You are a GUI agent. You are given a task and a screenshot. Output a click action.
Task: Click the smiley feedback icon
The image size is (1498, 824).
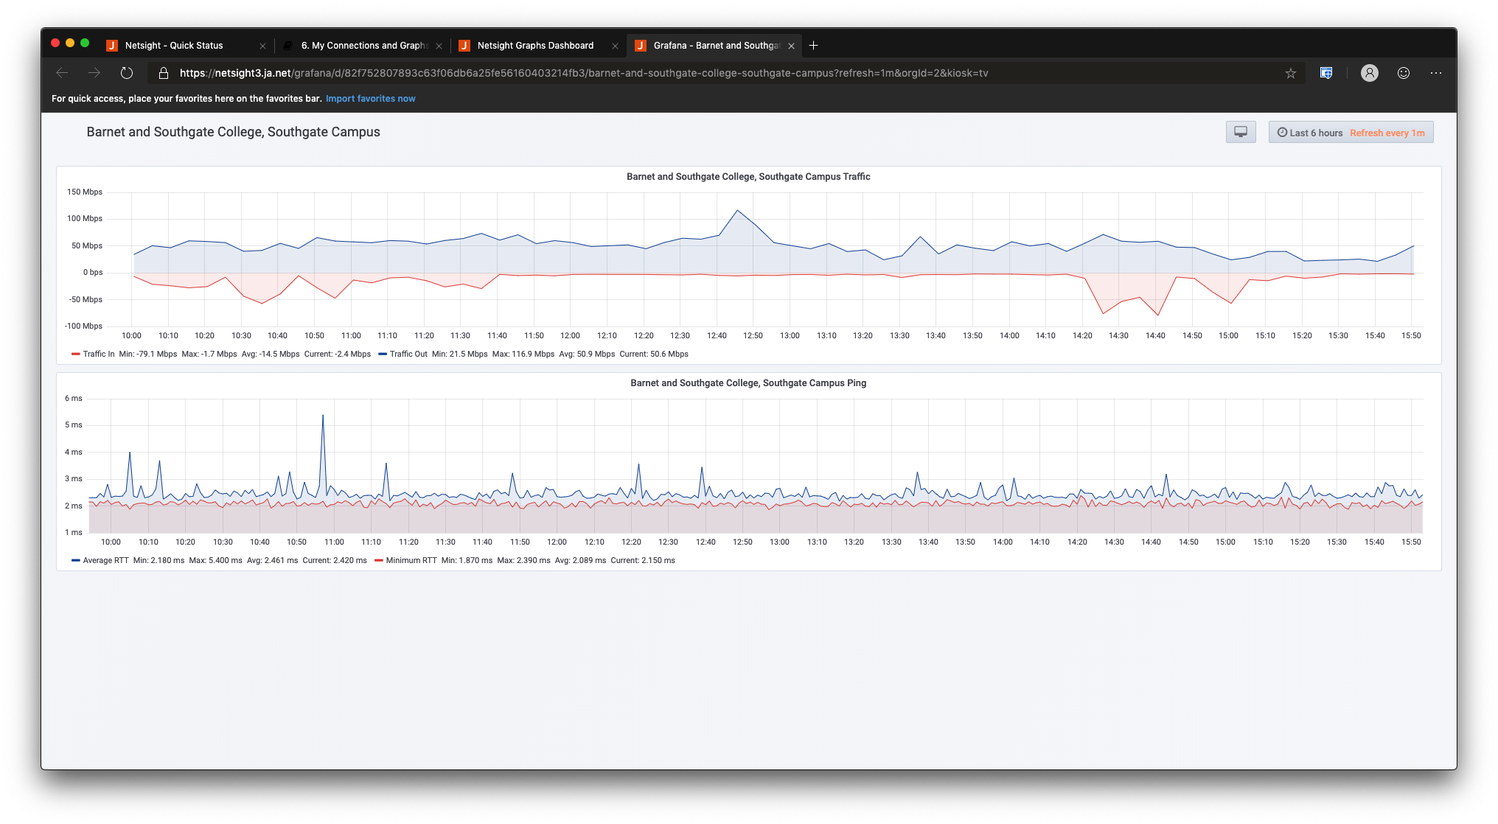tap(1404, 73)
